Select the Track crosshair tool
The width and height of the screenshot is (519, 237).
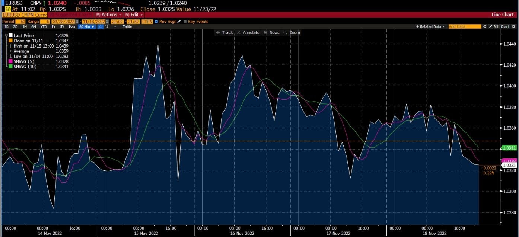pyautogui.click(x=225, y=32)
